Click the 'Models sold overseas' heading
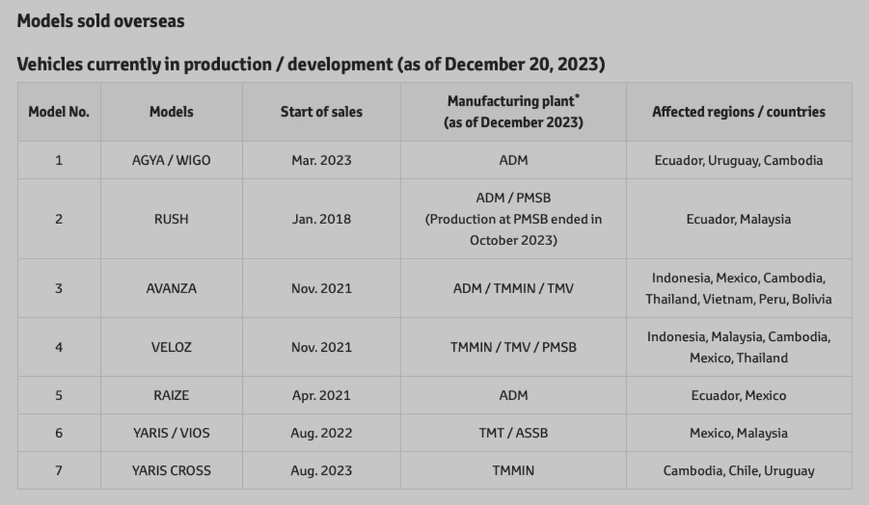The image size is (869, 505). pos(100,21)
